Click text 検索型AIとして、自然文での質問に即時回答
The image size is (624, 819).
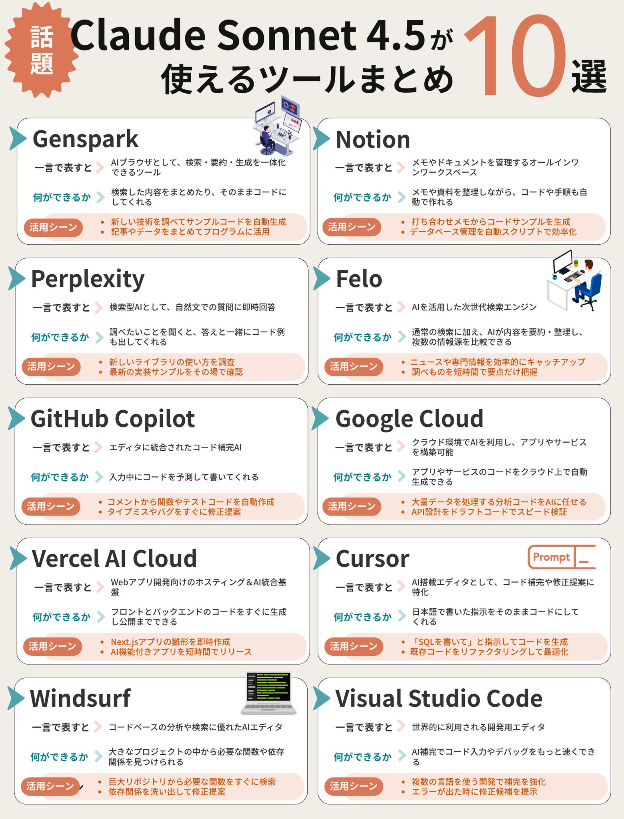pyautogui.click(x=192, y=307)
